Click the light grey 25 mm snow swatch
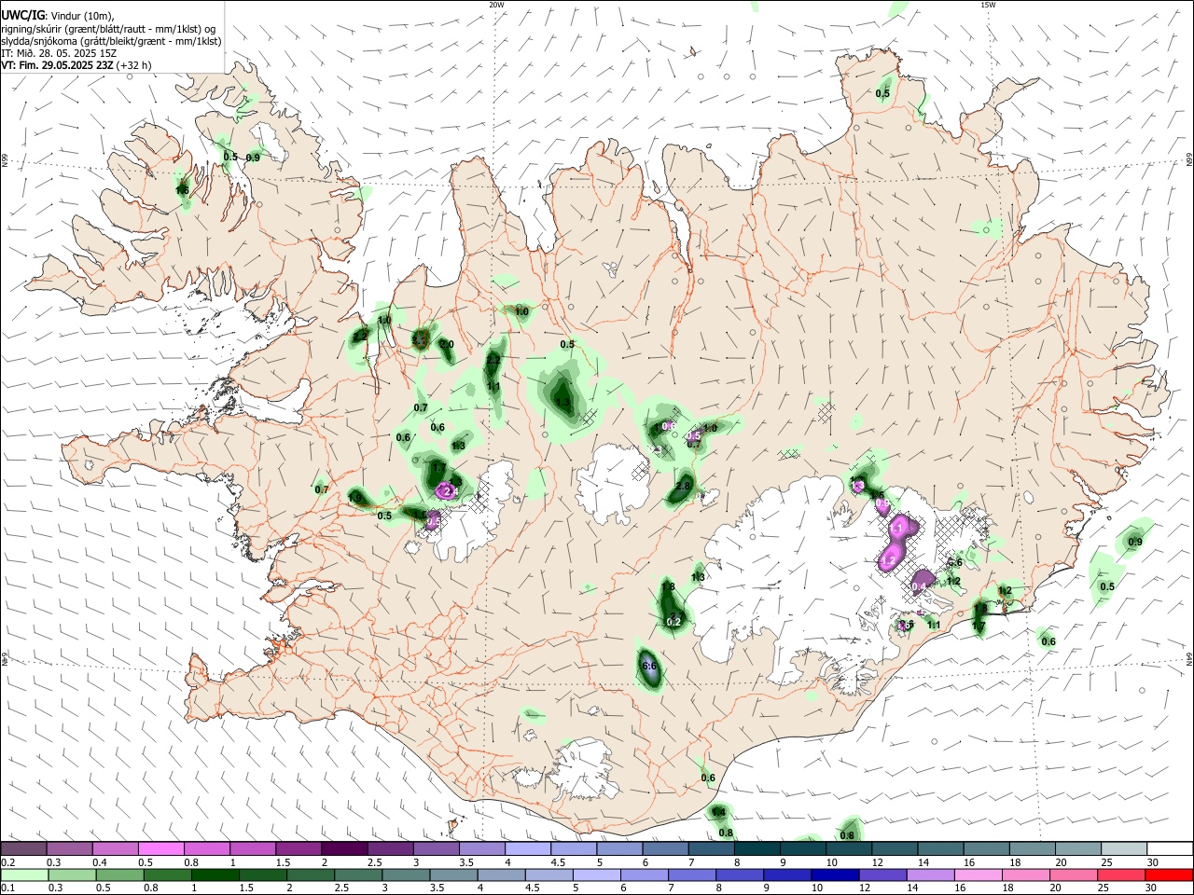 (x=1122, y=848)
